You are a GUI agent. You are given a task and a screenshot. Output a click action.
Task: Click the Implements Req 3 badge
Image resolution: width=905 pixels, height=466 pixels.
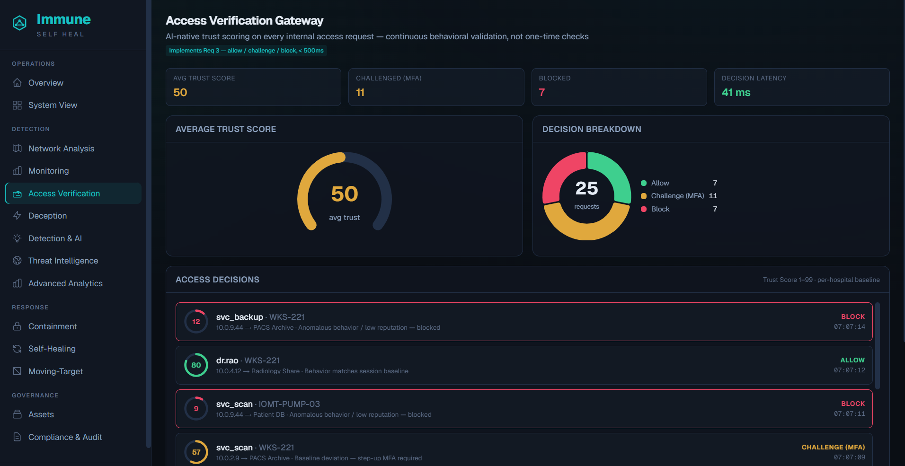(246, 51)
